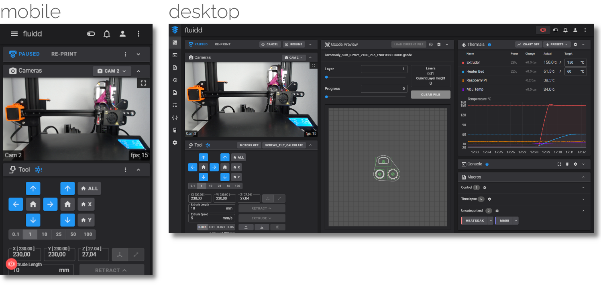
Task: Run the HEATSOAK macro button
Action: (x=475, y=220)
